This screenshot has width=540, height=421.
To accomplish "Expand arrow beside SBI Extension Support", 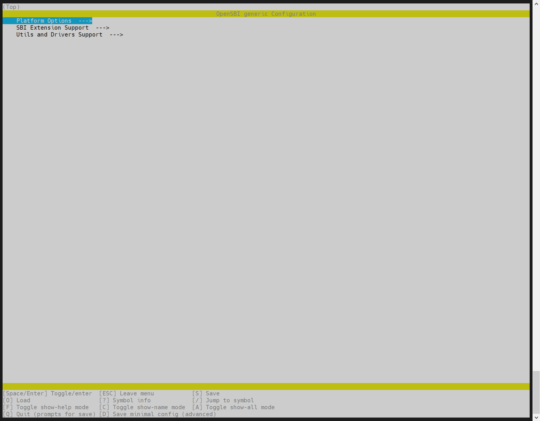I will (x=102, y=28).
